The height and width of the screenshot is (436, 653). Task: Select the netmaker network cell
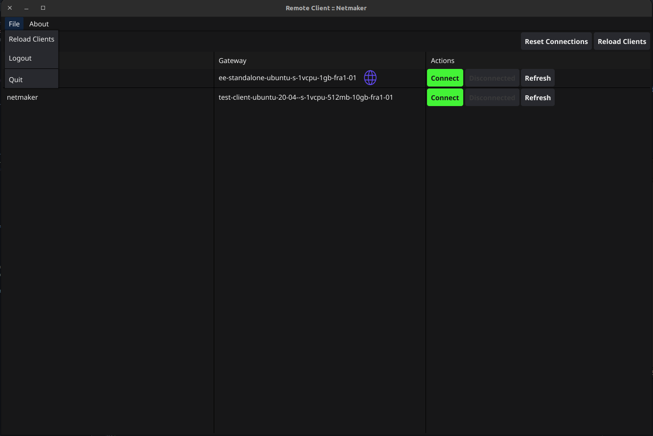coord(23,97)
